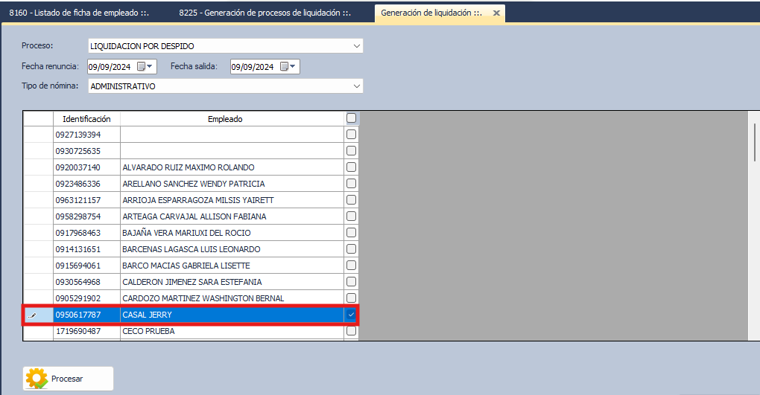
Task: Switch to 8160 Listado de ficha de empleado tab
Action: coord(84,13)
